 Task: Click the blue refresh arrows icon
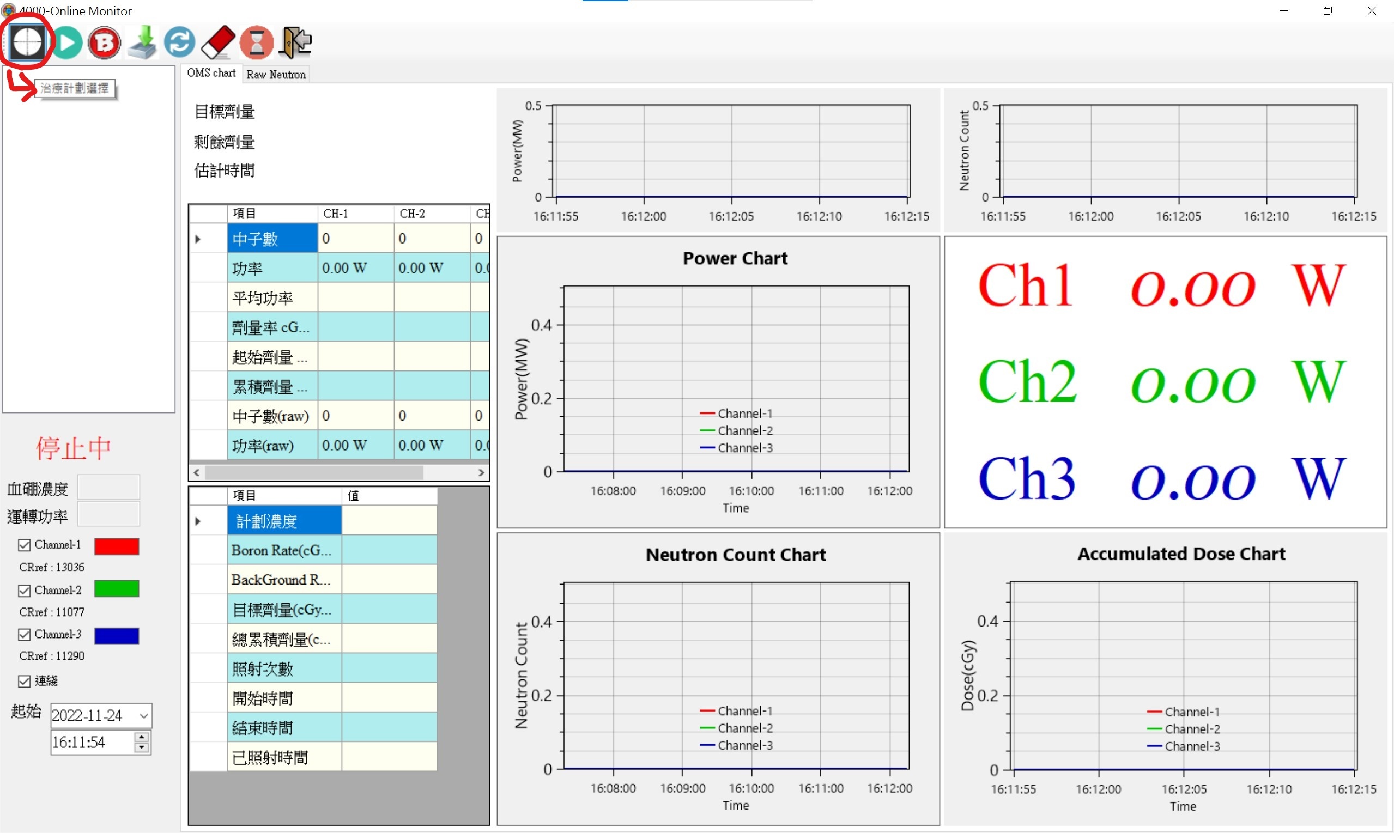pyautogui.click(x=180, y=42)
